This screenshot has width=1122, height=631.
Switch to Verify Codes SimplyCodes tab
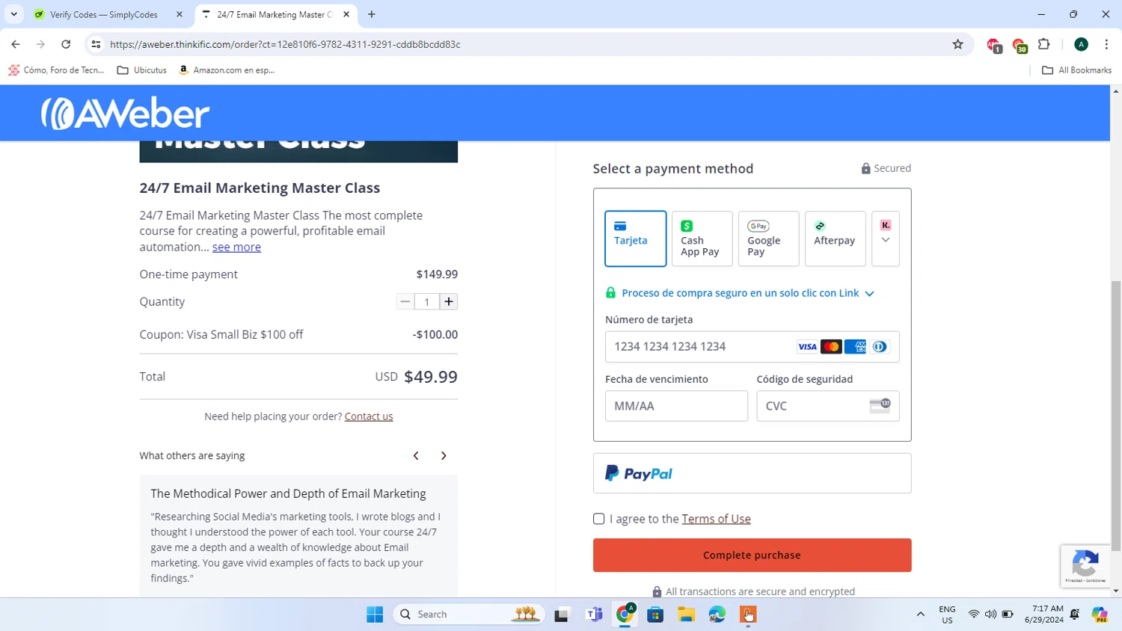point(104,14)
